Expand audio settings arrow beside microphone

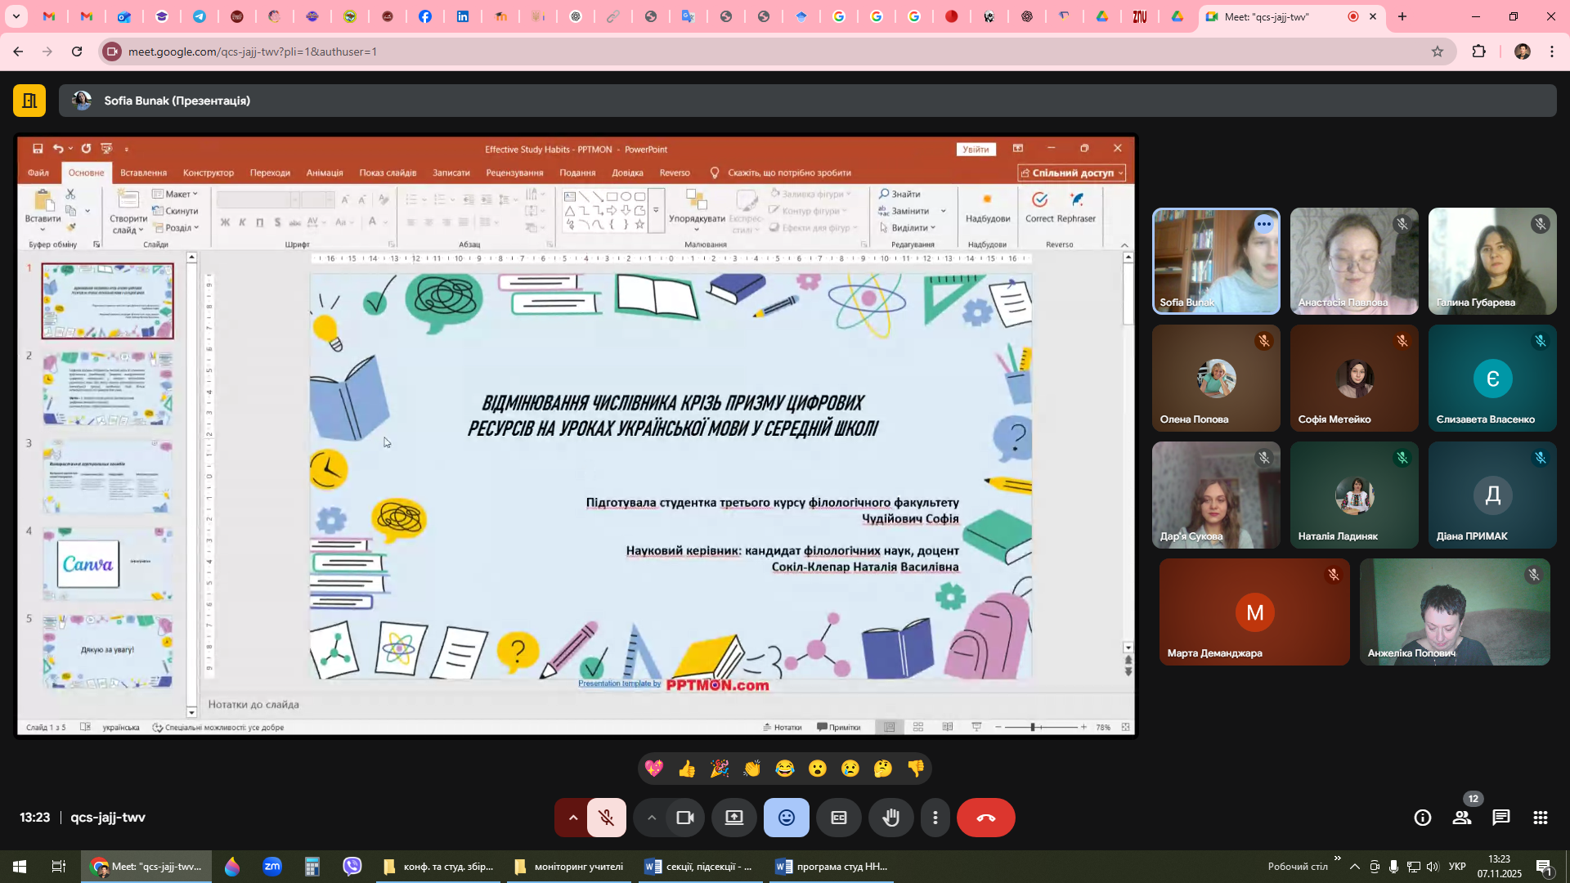pyautogui.click(x=572, y=818)
